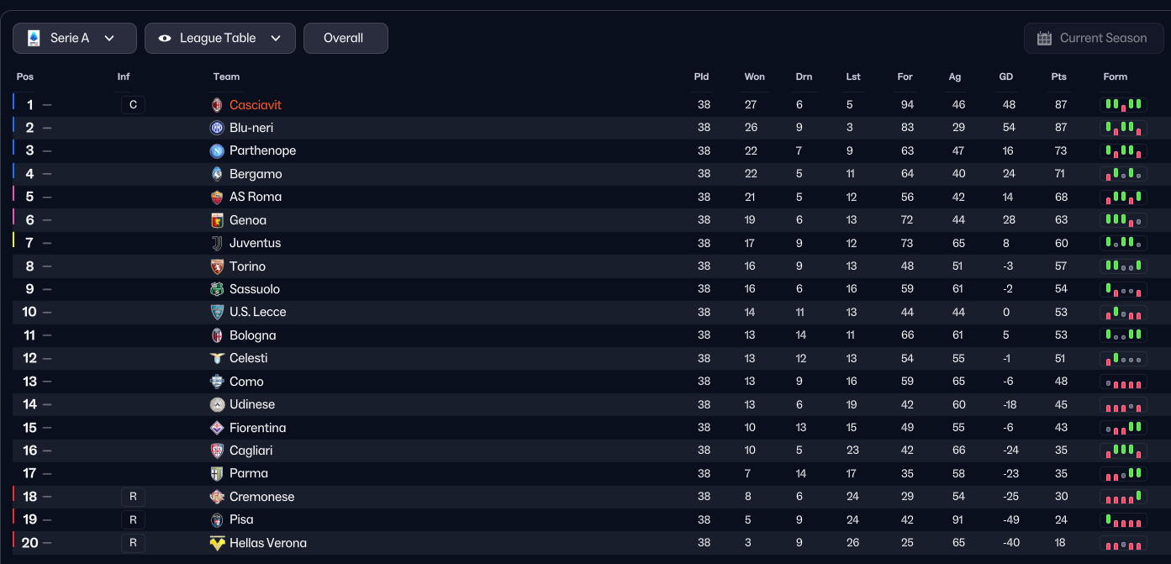This screenshot has width=1171, height=564.
Task: Click the champions C badge for Casciavit
Action: [133, 105]
